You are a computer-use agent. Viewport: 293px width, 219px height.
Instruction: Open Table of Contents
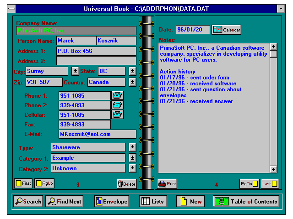[246, 201]
